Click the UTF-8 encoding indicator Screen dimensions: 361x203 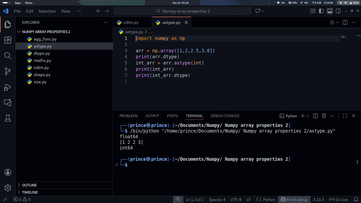(x=236, y=199)
